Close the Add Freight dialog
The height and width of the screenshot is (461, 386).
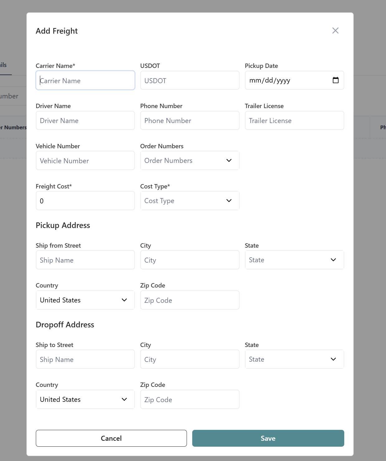[x=335, y=31]
